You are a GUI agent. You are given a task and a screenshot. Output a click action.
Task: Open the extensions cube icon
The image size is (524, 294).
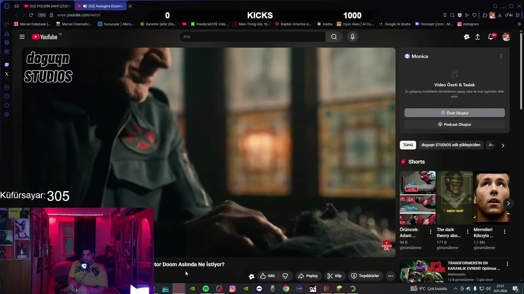click(485, 15)
